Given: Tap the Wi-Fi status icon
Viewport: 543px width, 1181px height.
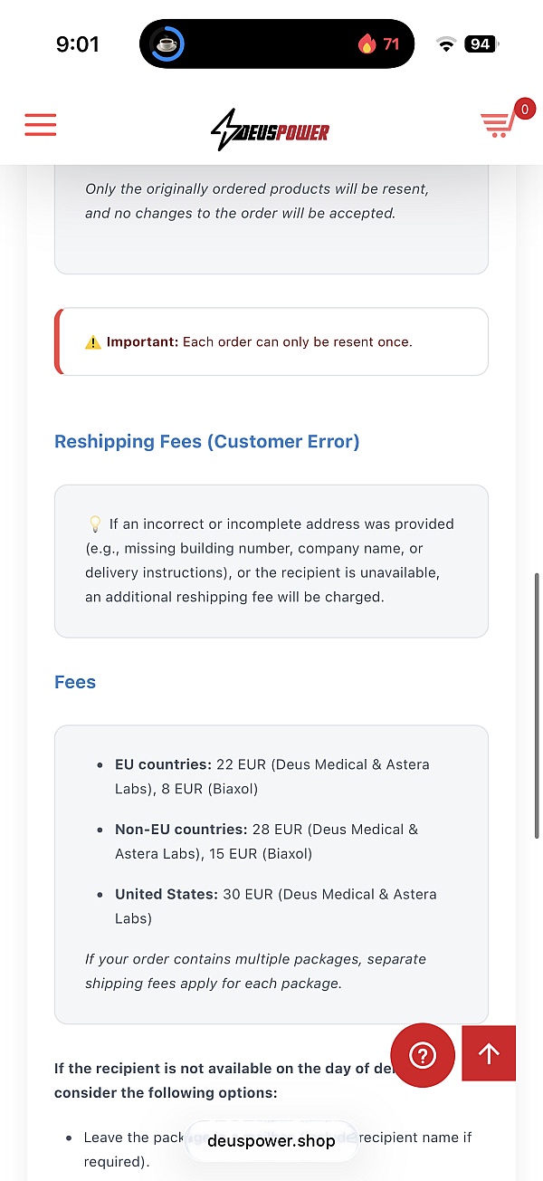Looking at the screenshot, I should tap(445, 43).
